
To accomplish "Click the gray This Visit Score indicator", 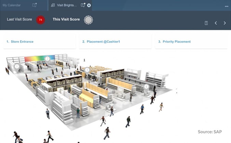I will point(89,20).
